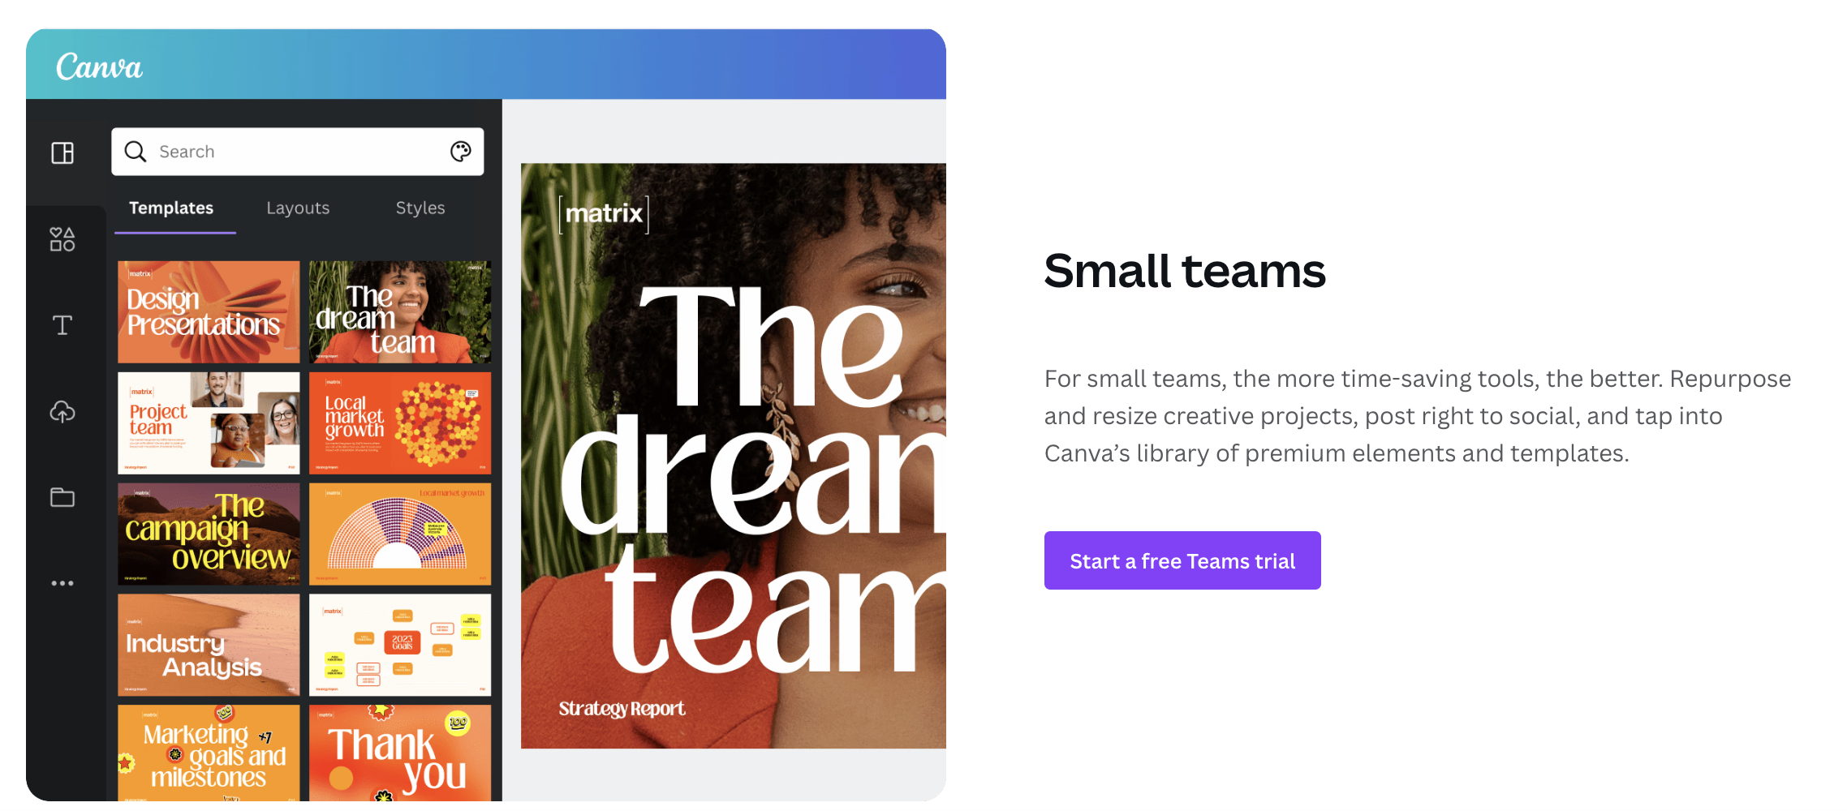Show more options via three-dots icon
The height and width of the screenshot is (811, 1847).
(62, 583)
